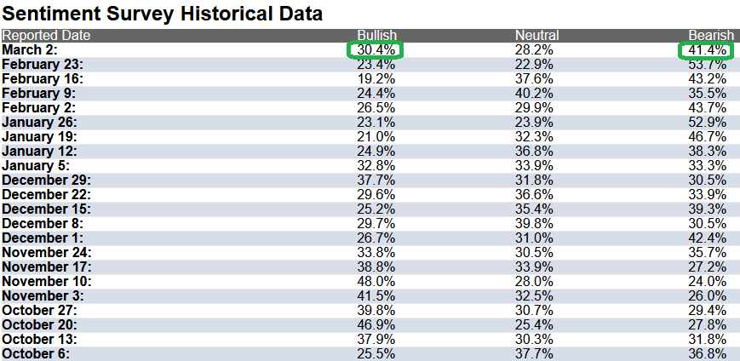Click the 46.9% bullish value for October 20
This screenshot has width=740, height=361.
coord(376,325)
